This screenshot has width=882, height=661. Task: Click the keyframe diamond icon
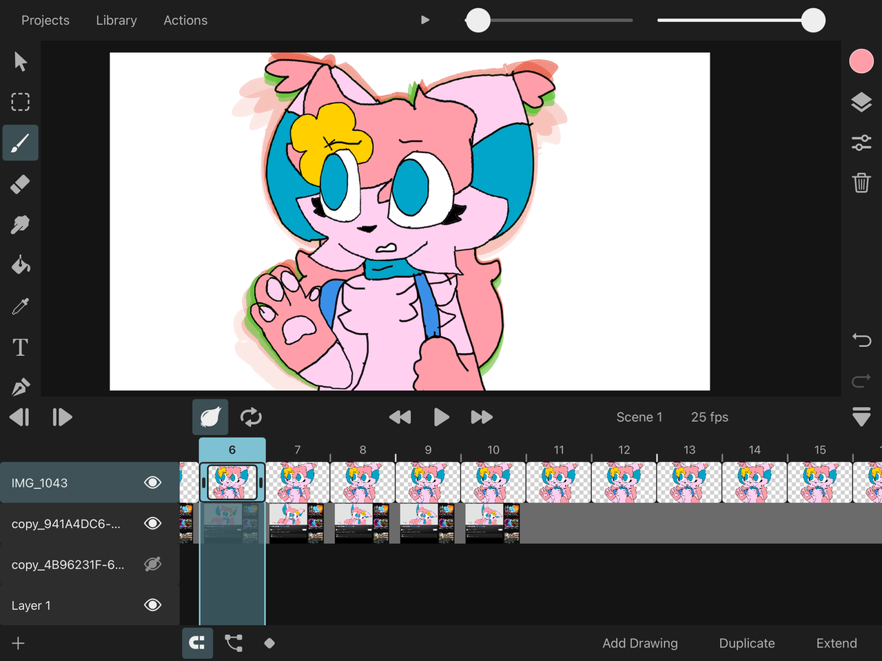tap(269, 643)
